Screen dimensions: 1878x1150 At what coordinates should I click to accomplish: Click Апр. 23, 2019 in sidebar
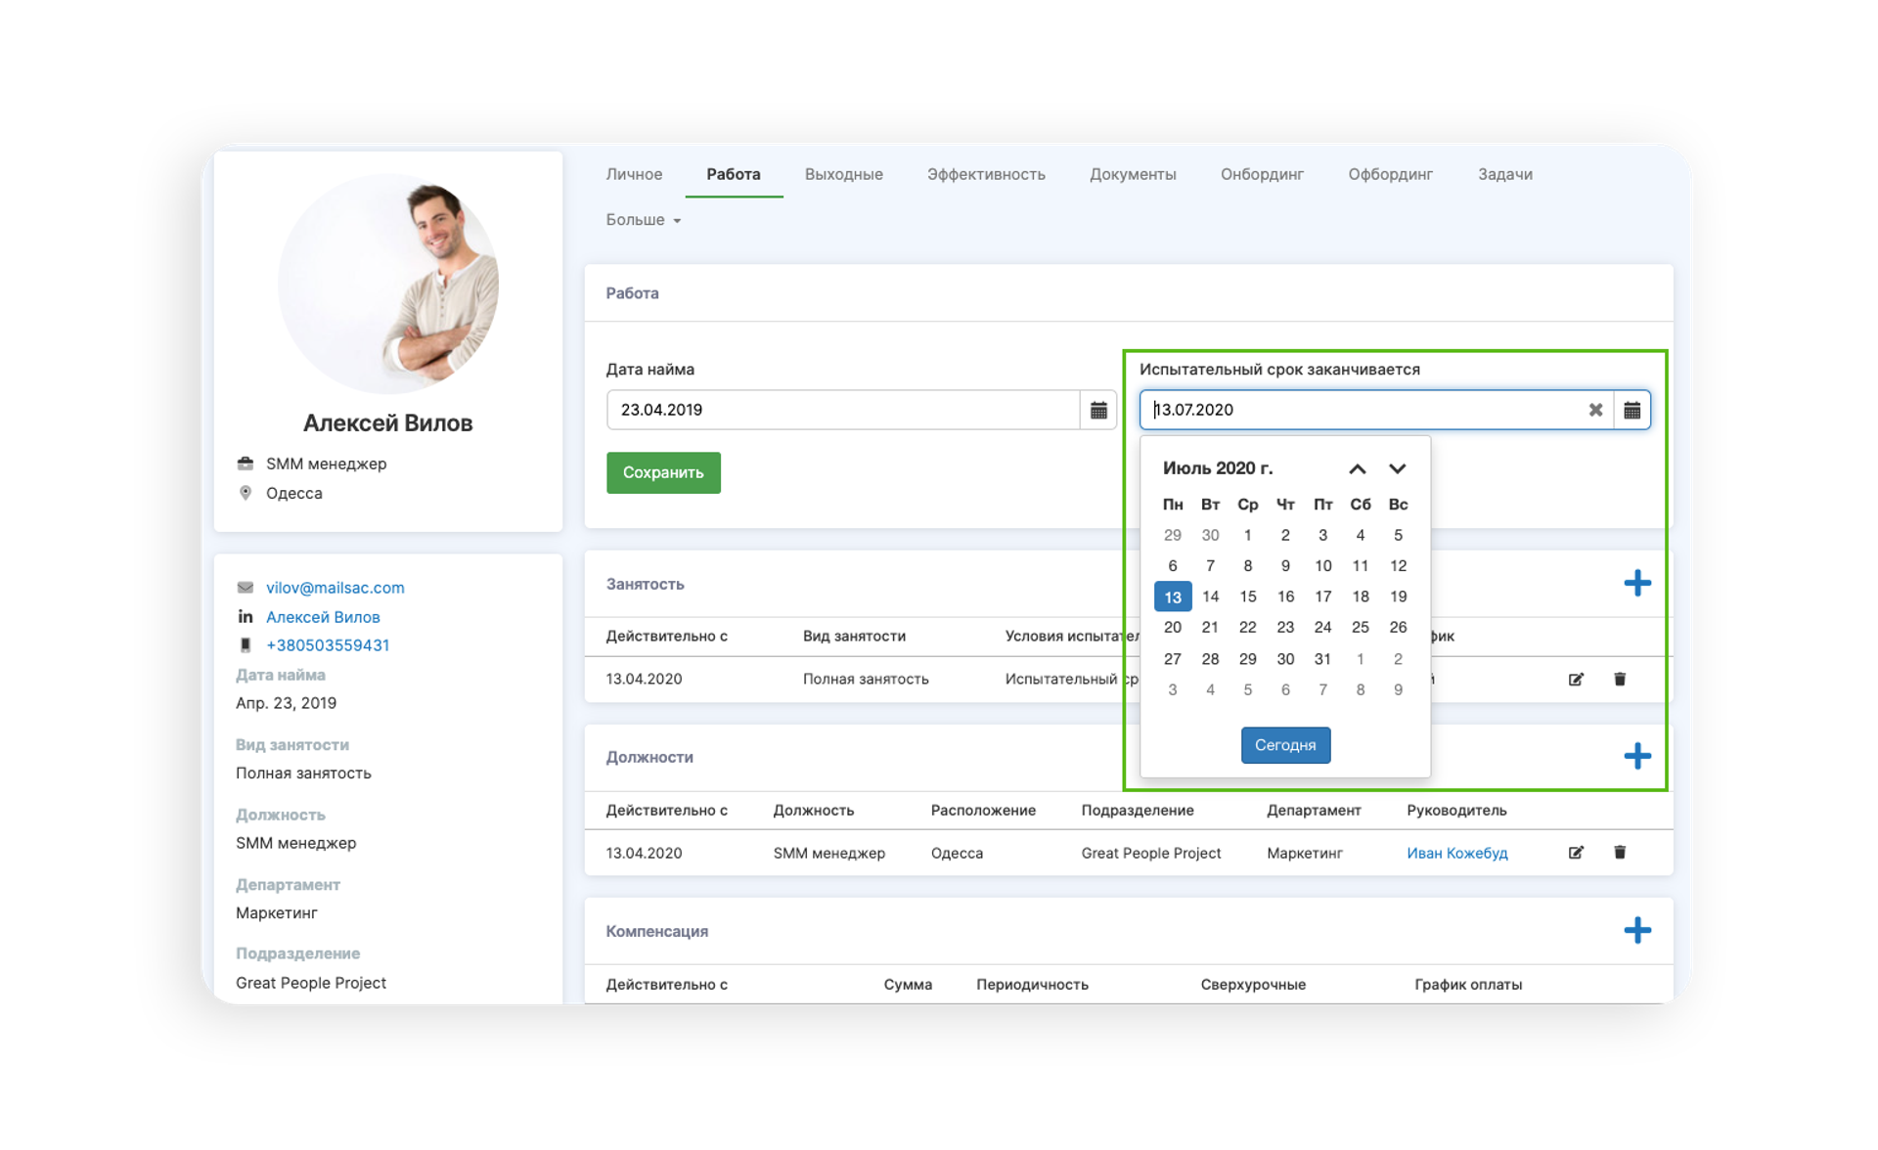pyautogui.click(x=286, y=703)
